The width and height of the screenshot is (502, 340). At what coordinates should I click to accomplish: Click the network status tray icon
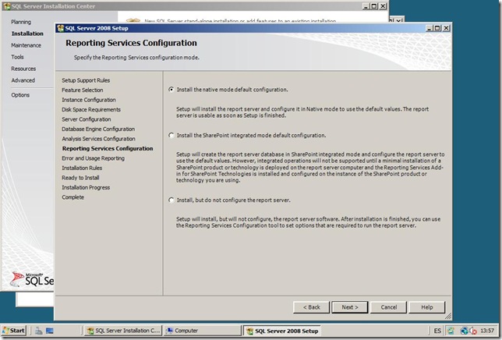coord(464,331)
